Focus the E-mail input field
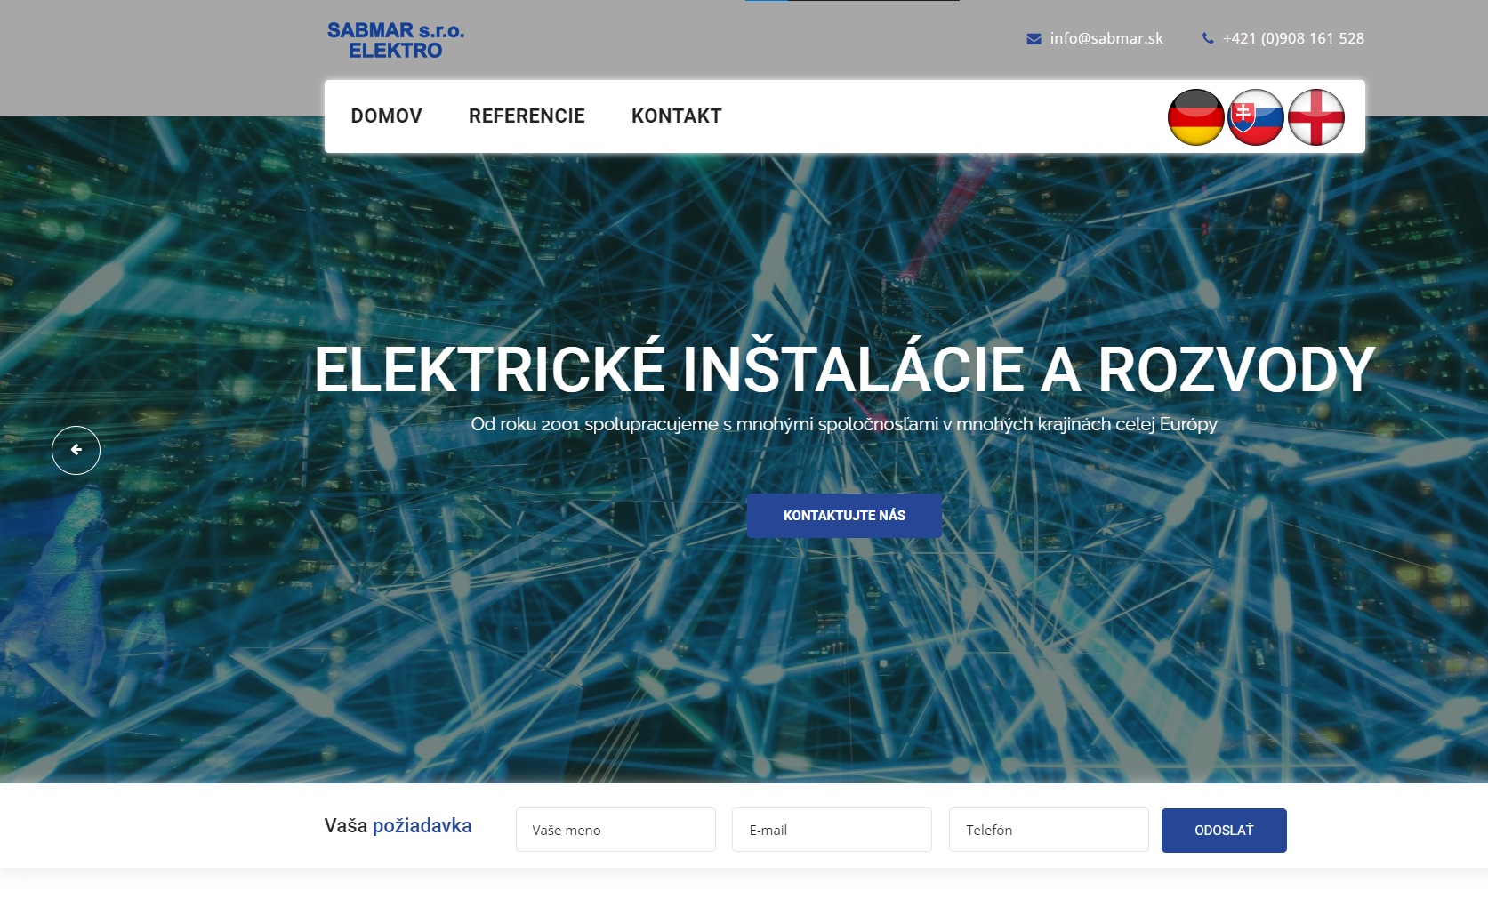Screen dimensions: 1488x923 [x=832, y=830]
